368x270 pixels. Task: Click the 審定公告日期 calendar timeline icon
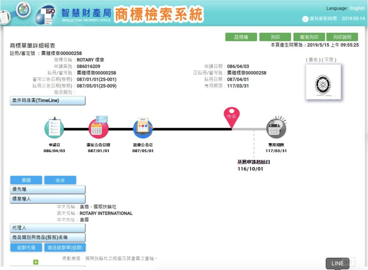pos(98,127)
